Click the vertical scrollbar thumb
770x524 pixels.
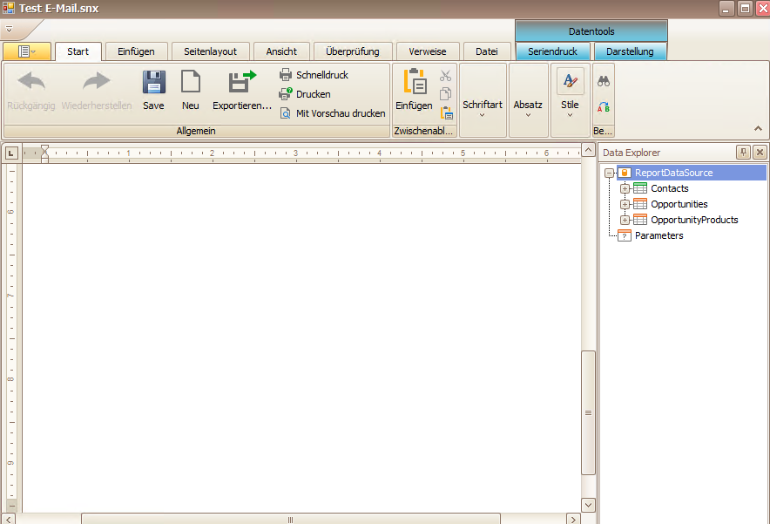click(588, 413)
